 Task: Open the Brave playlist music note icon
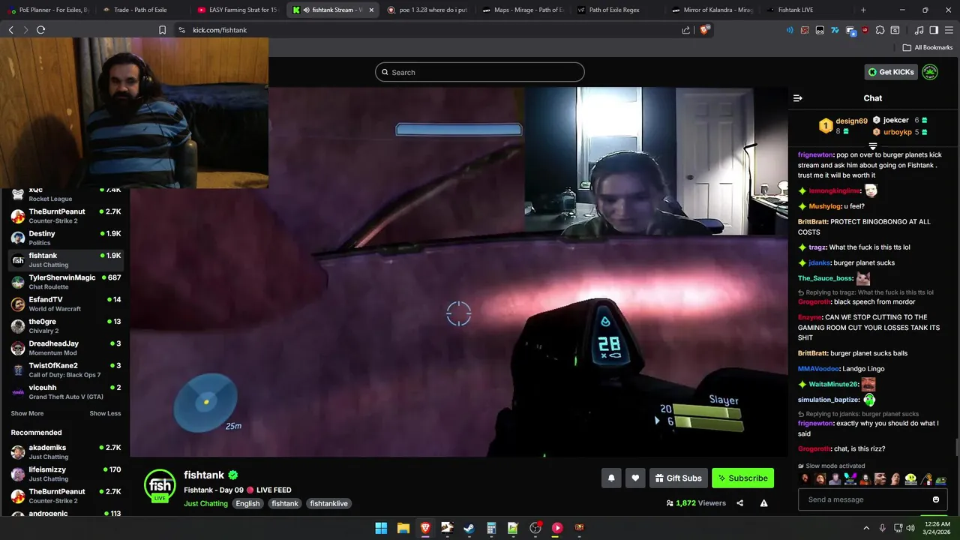919,30
